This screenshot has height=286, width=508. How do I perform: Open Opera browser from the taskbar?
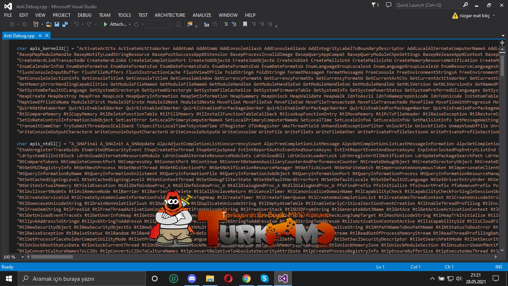tap(228, 279)
